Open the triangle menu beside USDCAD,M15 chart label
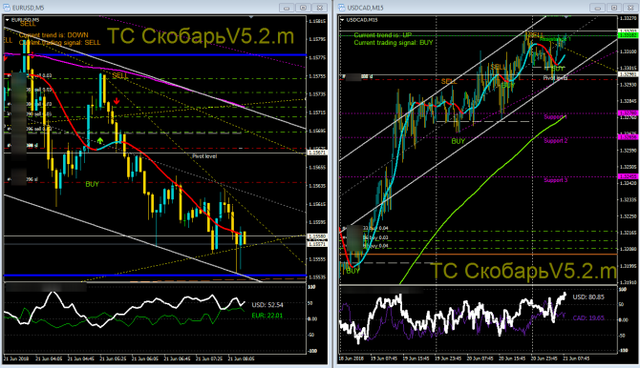Image resolution: width=640 pixels, height=368 pixels. (x=342, y=20)
